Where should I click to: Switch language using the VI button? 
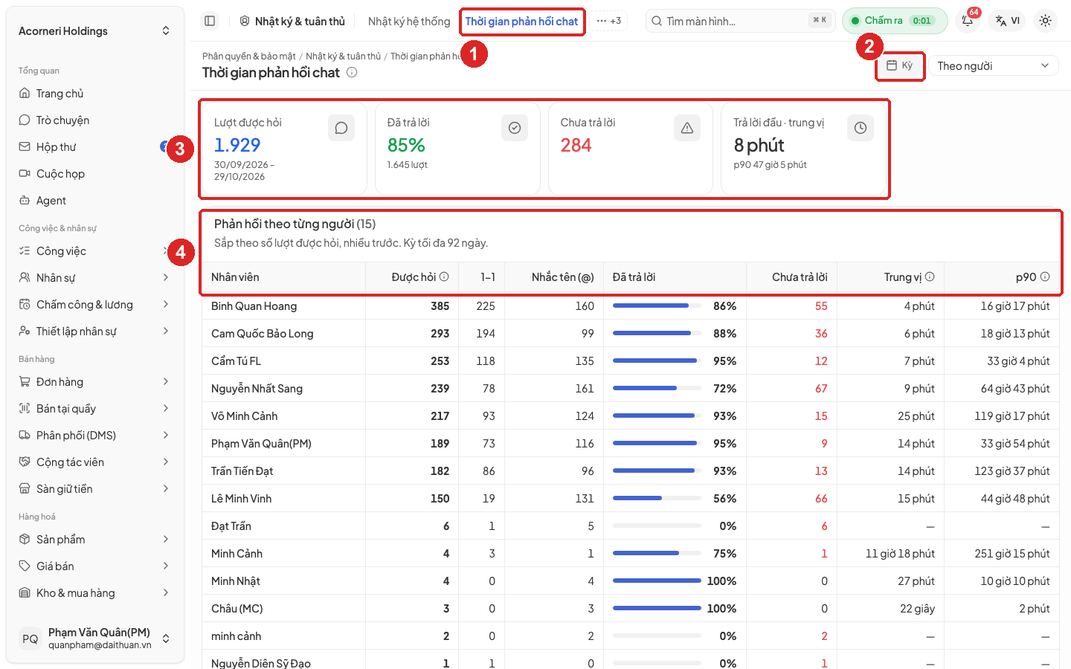(x=1008, y=21)
